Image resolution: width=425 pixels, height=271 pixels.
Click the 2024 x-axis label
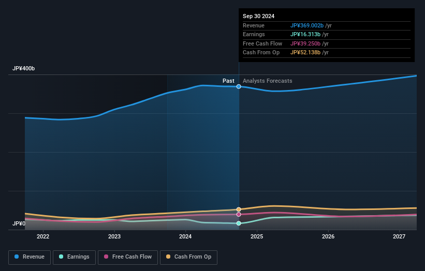[x=185, y=237]
